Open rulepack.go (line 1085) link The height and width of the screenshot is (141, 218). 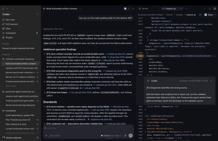click(x=115, y=71)
